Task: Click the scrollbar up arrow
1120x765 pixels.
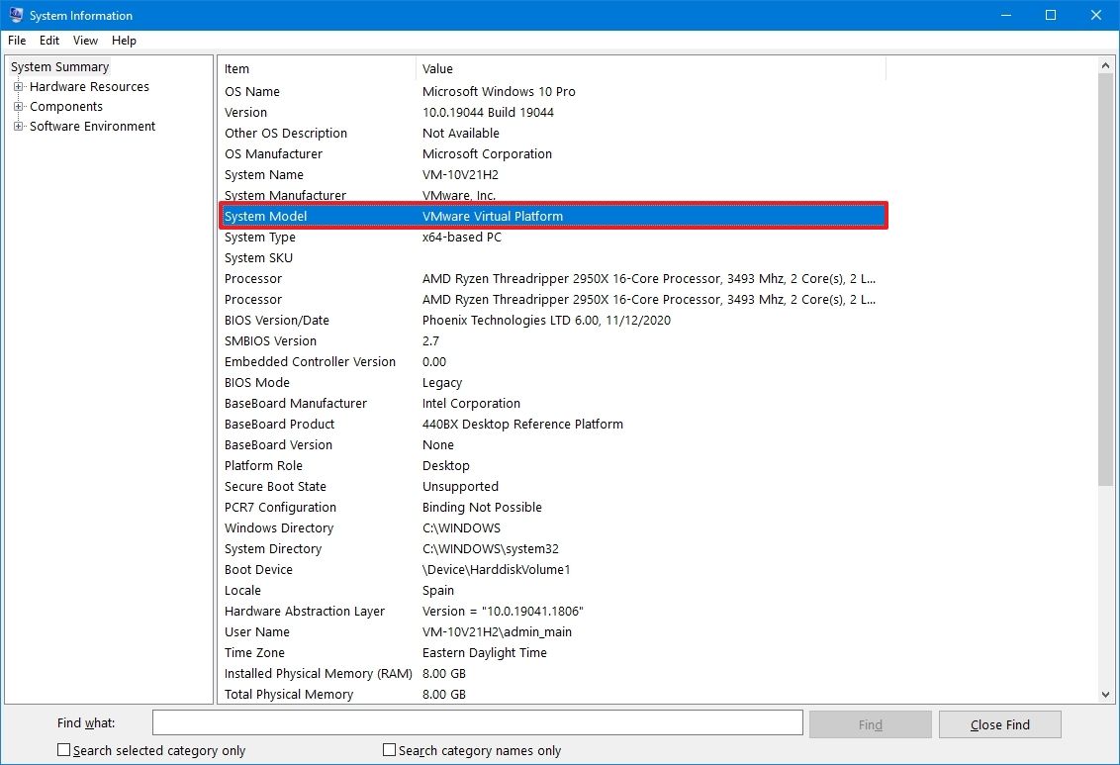Action: pyautogui.click(x=1105, y=62)
